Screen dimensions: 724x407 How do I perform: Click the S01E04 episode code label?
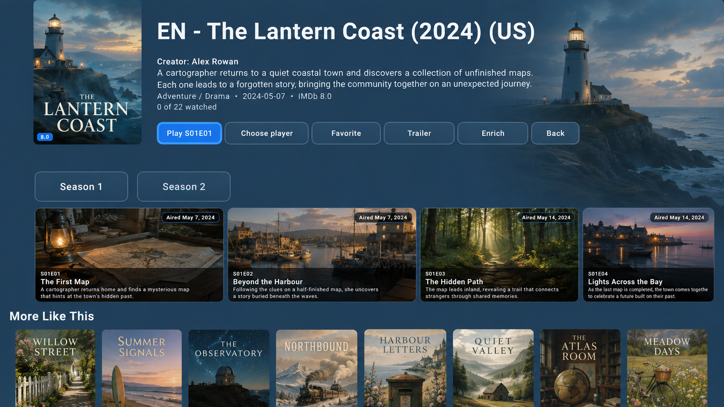(598, 274)
